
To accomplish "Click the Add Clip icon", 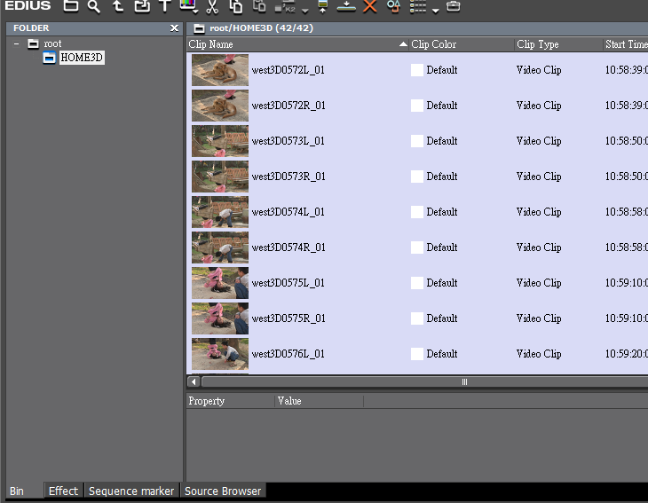I will 142,6.
